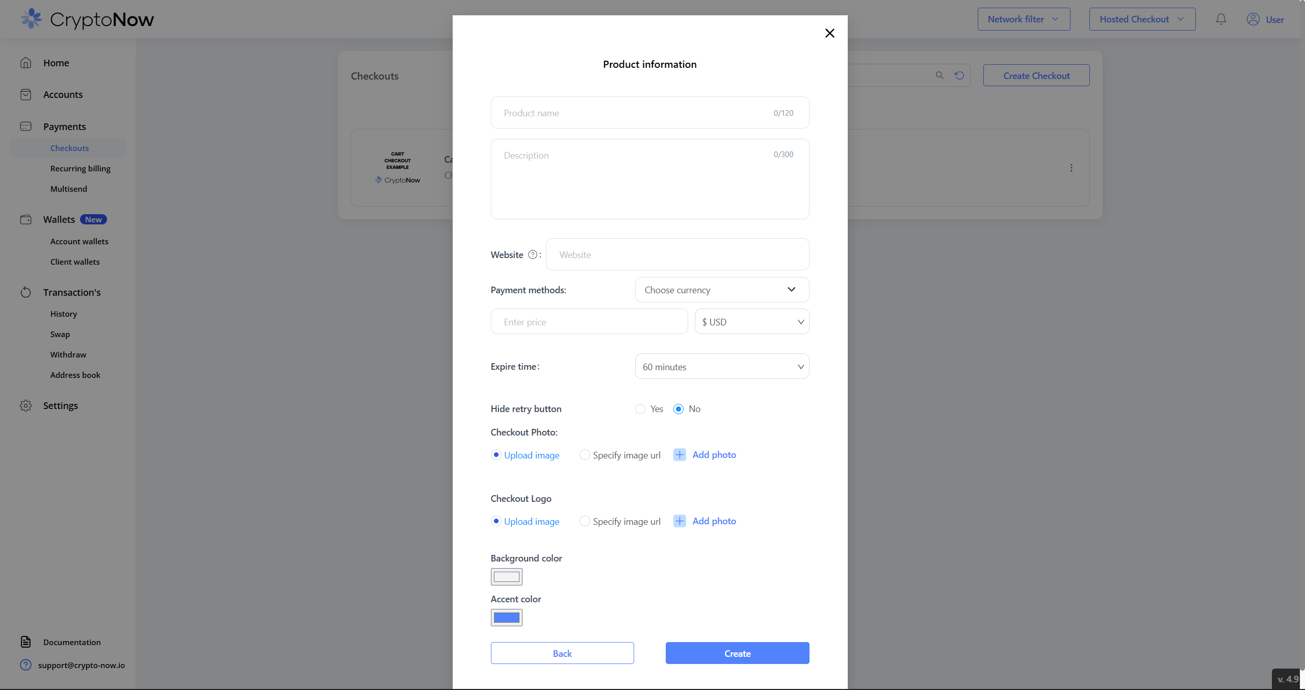Click the support help icon
Viewport: 1305px width, 690px height.
pyautogui.click(x=26, y=665)
